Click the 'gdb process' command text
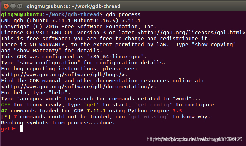Image resolution: width=246 pixels, height=146 pixels. (x=123, y=14)
